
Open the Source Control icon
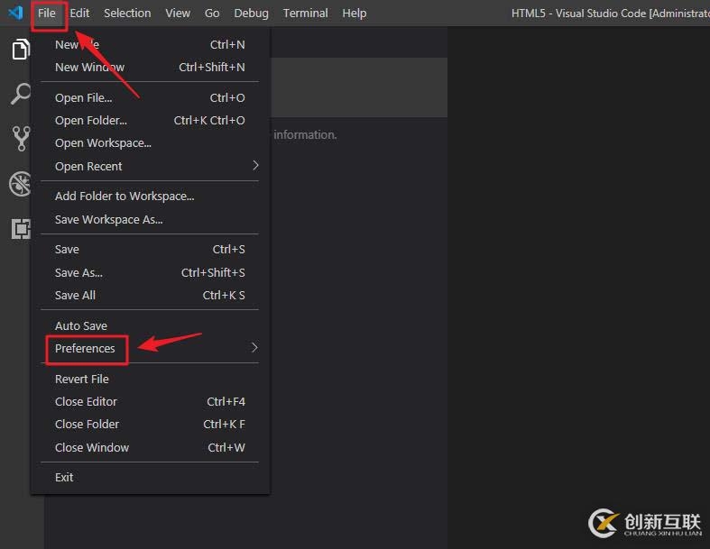[21, 139]
